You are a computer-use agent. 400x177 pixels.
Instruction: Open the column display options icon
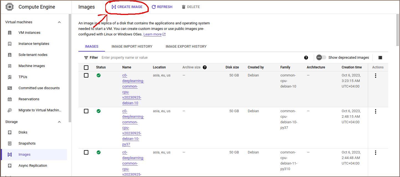[x=380, y=58]
